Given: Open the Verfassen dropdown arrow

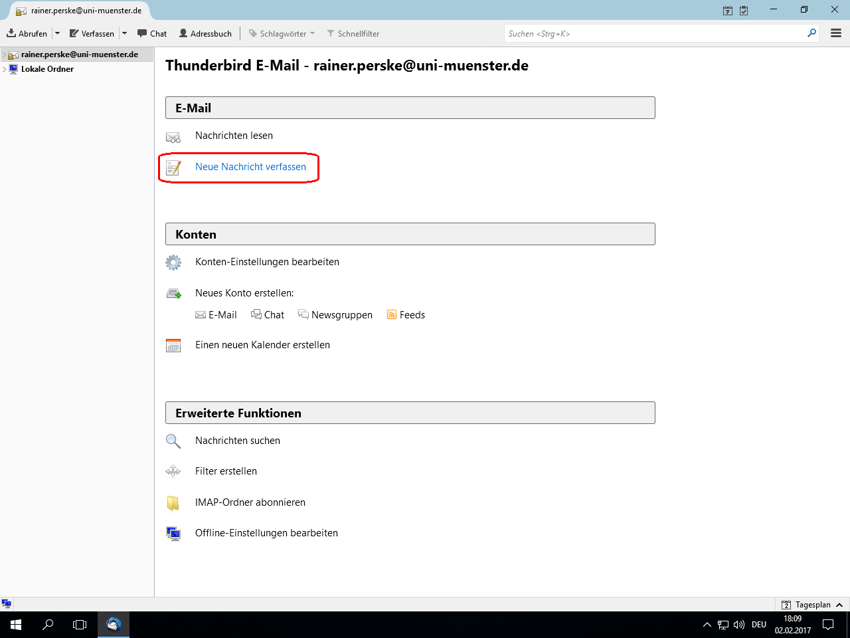Looking at the screenshot, I should point(124,33).
